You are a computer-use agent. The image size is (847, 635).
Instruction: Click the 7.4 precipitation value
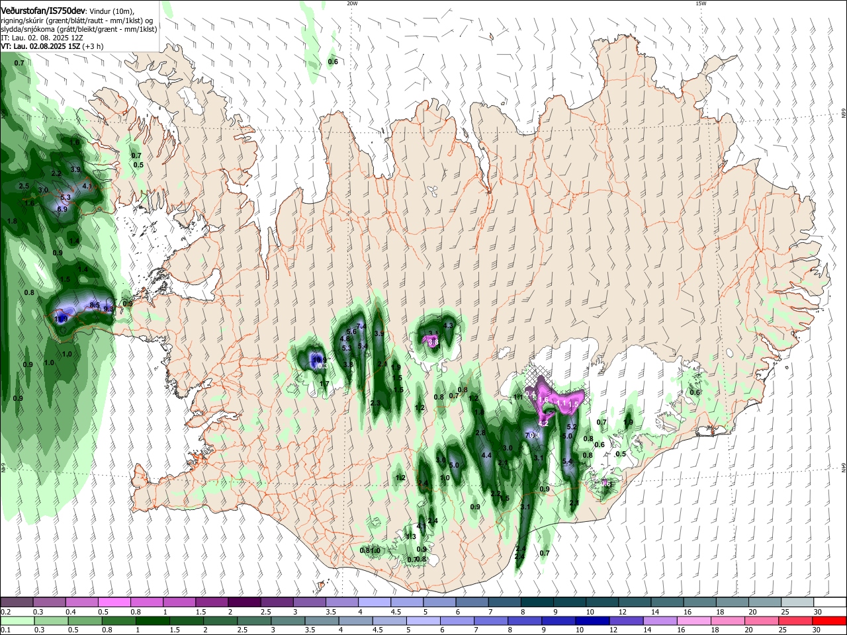coord(361,326)
